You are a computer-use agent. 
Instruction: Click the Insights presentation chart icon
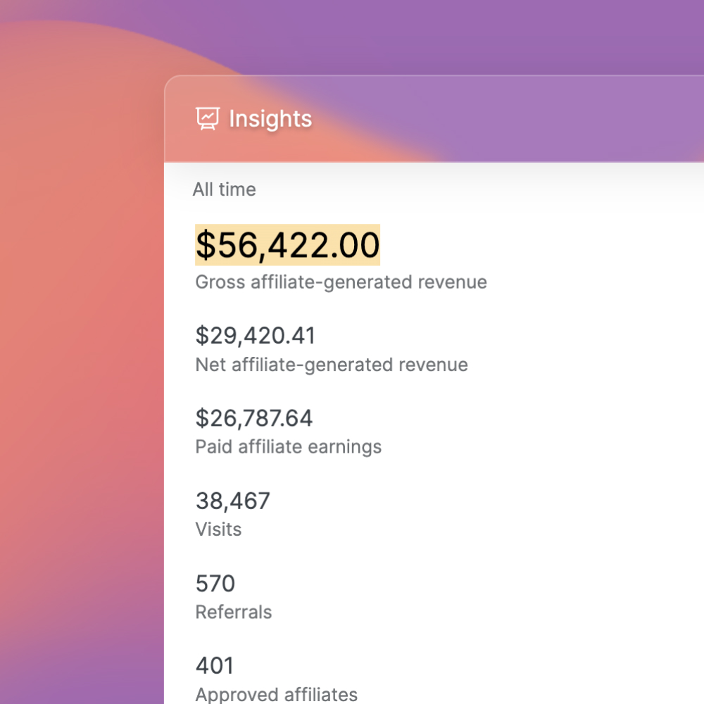coord(208,119)
